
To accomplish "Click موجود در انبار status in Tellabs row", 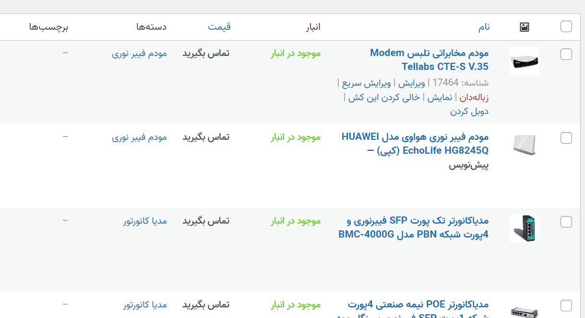I will coord(296,53).
